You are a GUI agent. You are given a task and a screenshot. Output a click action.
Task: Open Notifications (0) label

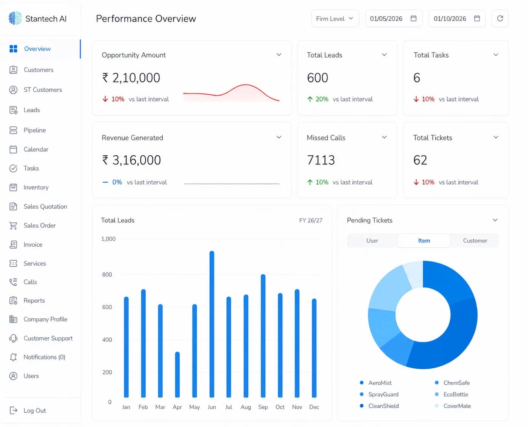44,357
